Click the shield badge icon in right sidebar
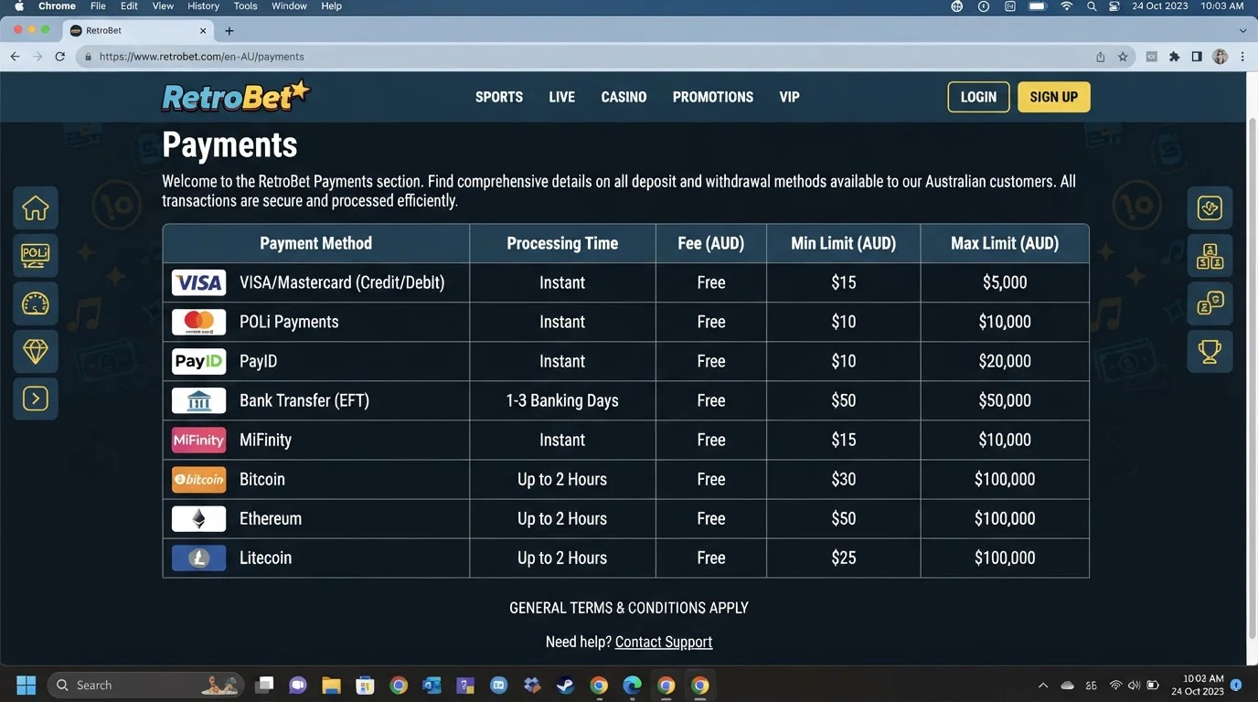The width and height of the screenshot is (1258, 702). click(1210, 208)
